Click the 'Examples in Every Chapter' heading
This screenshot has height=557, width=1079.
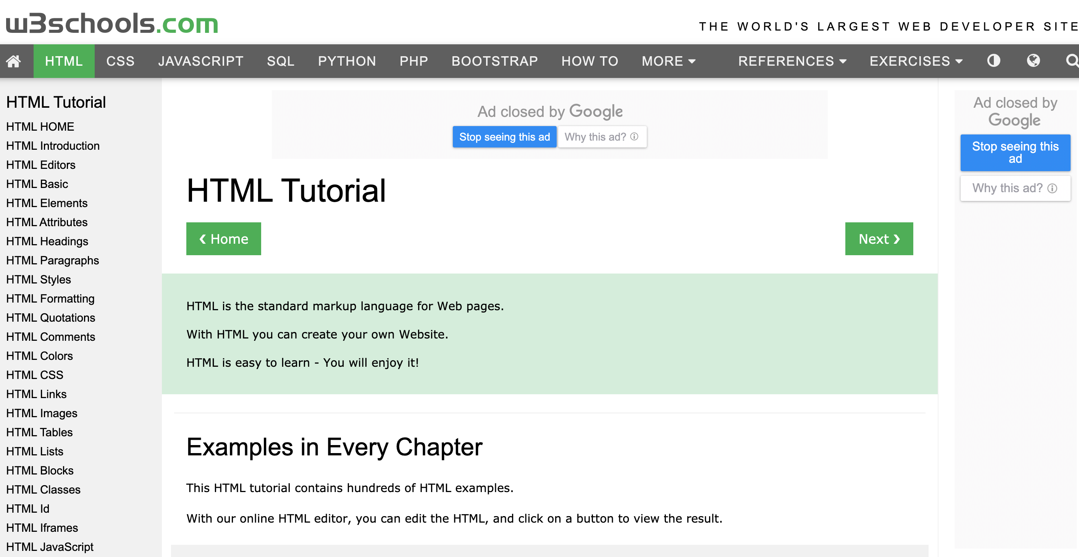(x=334, y=447)
